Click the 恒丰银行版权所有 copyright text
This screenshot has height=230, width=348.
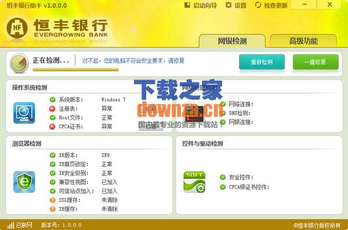[317, 225]
